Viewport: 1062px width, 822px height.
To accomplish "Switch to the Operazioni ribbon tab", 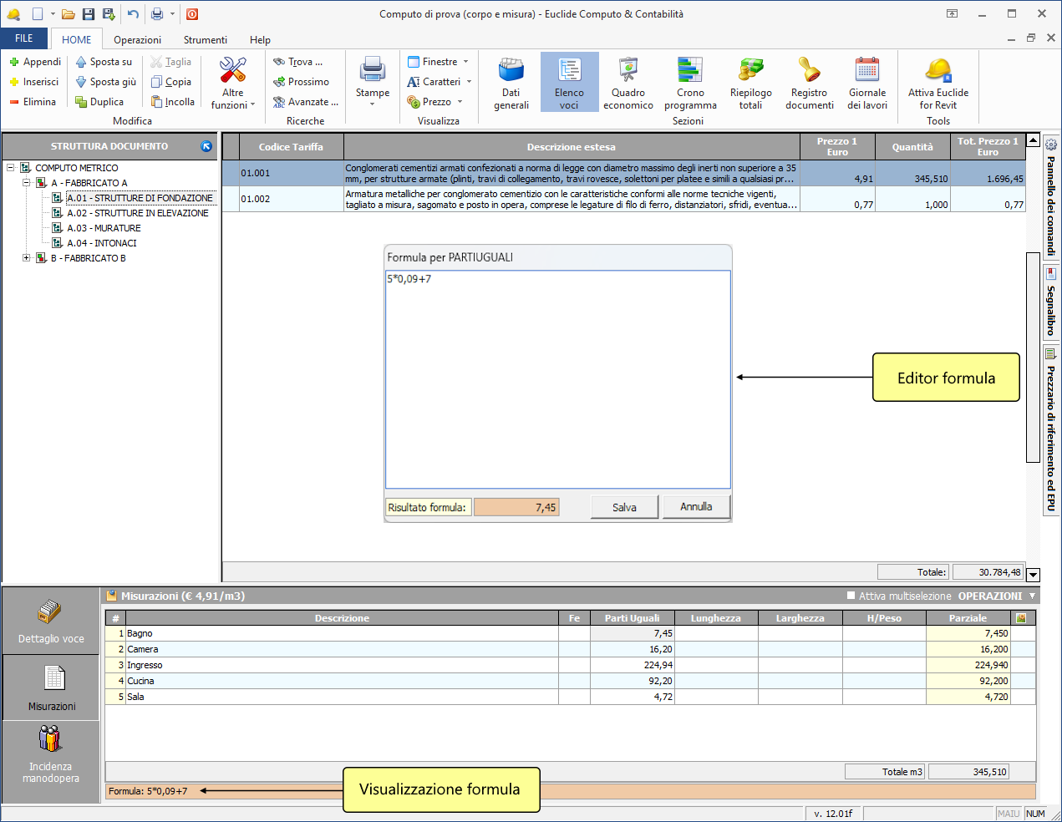I will [137, 40].
